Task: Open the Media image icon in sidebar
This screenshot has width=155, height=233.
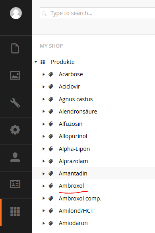Action: click(x=15, y=75)
